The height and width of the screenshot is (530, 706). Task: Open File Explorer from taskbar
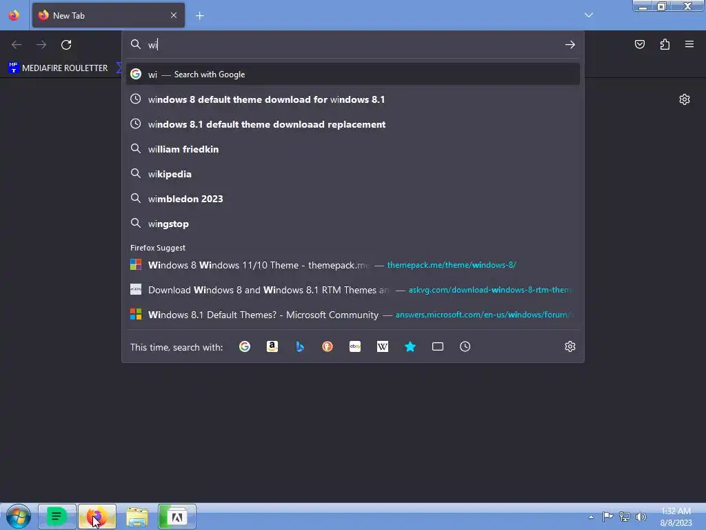(137, 516)
